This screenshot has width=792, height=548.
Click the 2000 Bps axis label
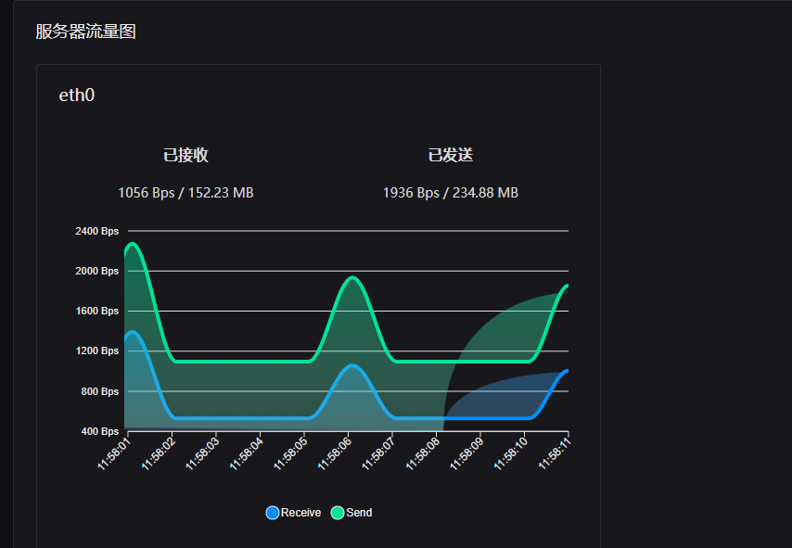tap(97, 272)
